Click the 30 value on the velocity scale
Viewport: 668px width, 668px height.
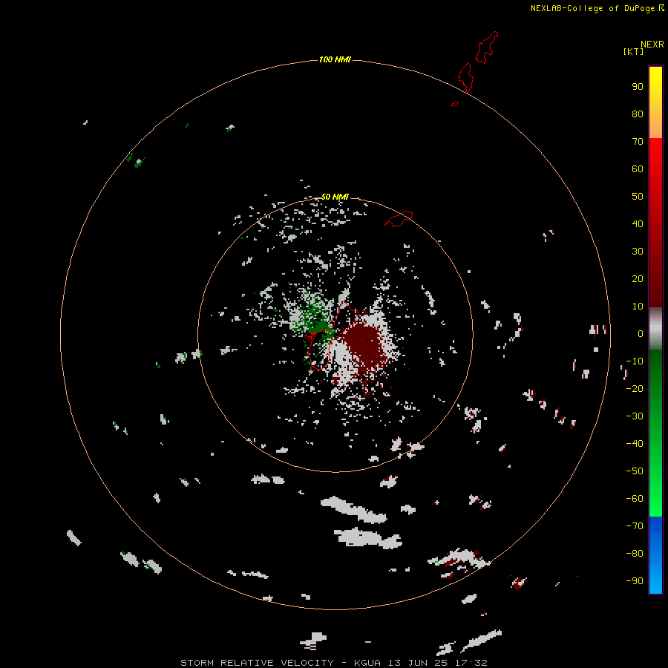(x=638, y=252)
